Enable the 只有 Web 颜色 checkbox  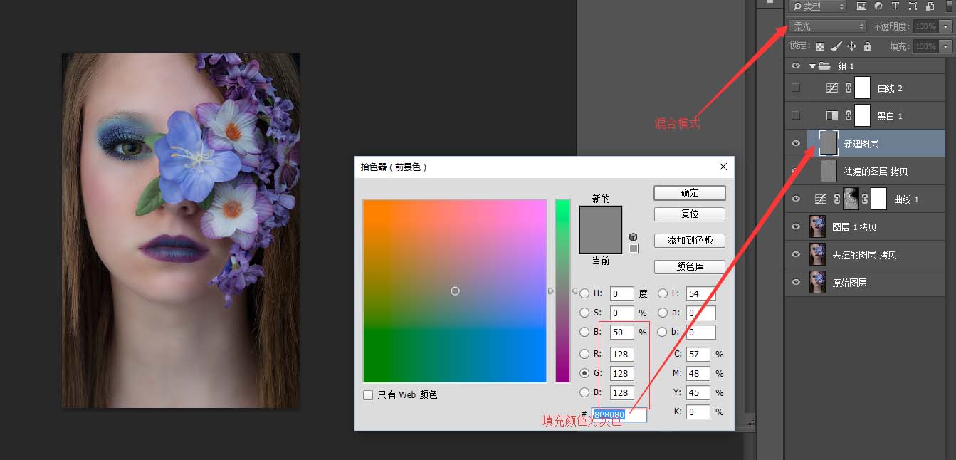tap(368, 394)
